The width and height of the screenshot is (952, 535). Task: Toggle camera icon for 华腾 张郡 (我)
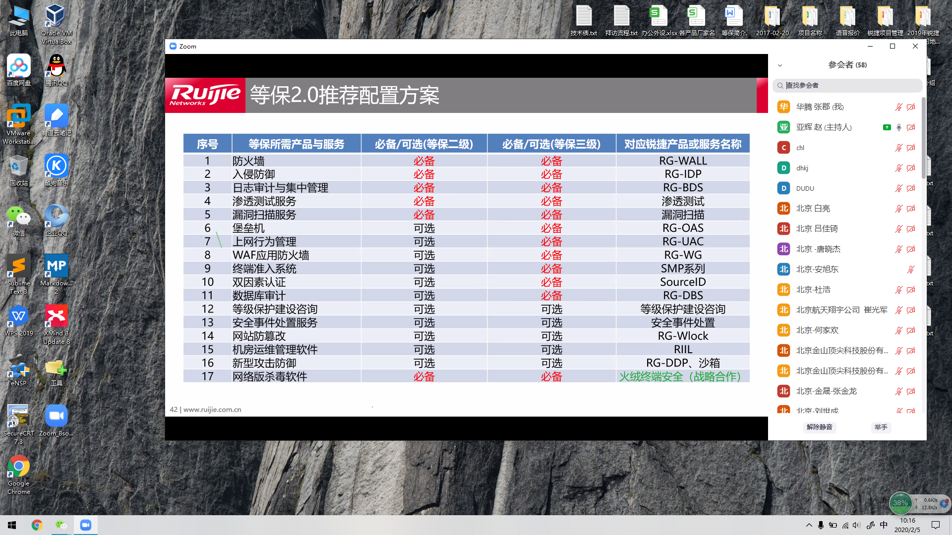pyautogui.click(x=911, y=107)
